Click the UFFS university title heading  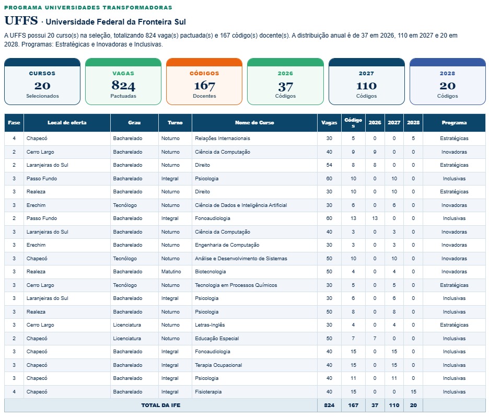tap(95, 21)
